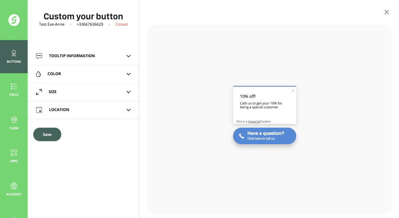
Task: Click the phone handset icon in preview
Action: [x=241, y=136]
